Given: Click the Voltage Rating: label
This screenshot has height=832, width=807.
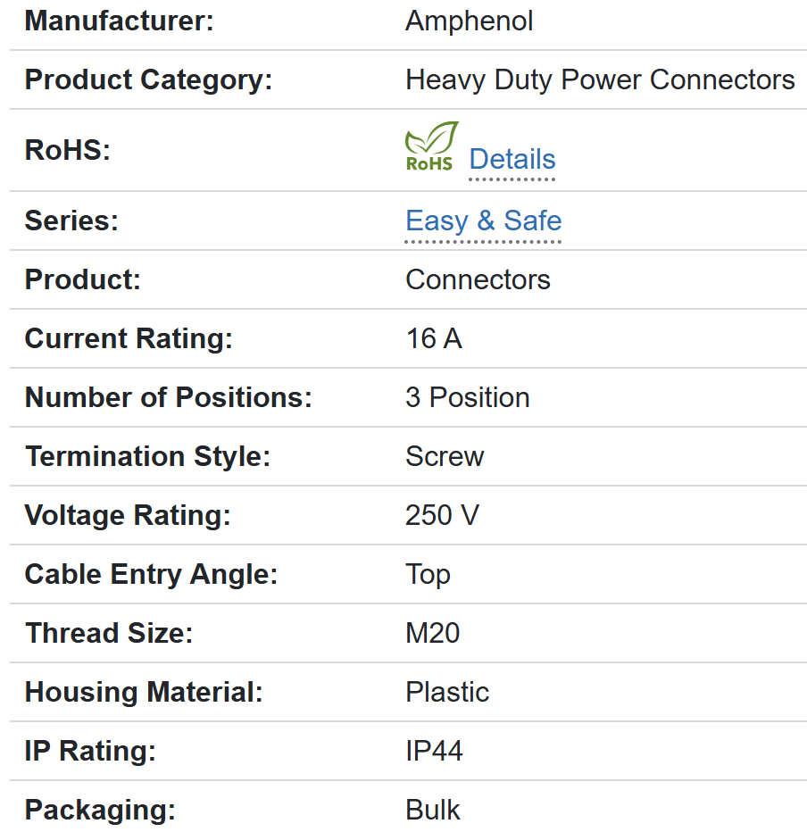Looking at the screenshot, I should point(128,516).
